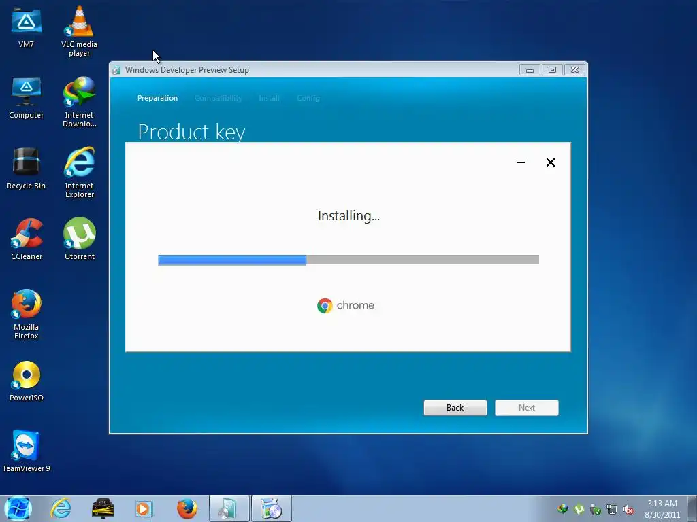Click the Installing... status text
This screenshot has width=697, height=522.
point(348,215)
